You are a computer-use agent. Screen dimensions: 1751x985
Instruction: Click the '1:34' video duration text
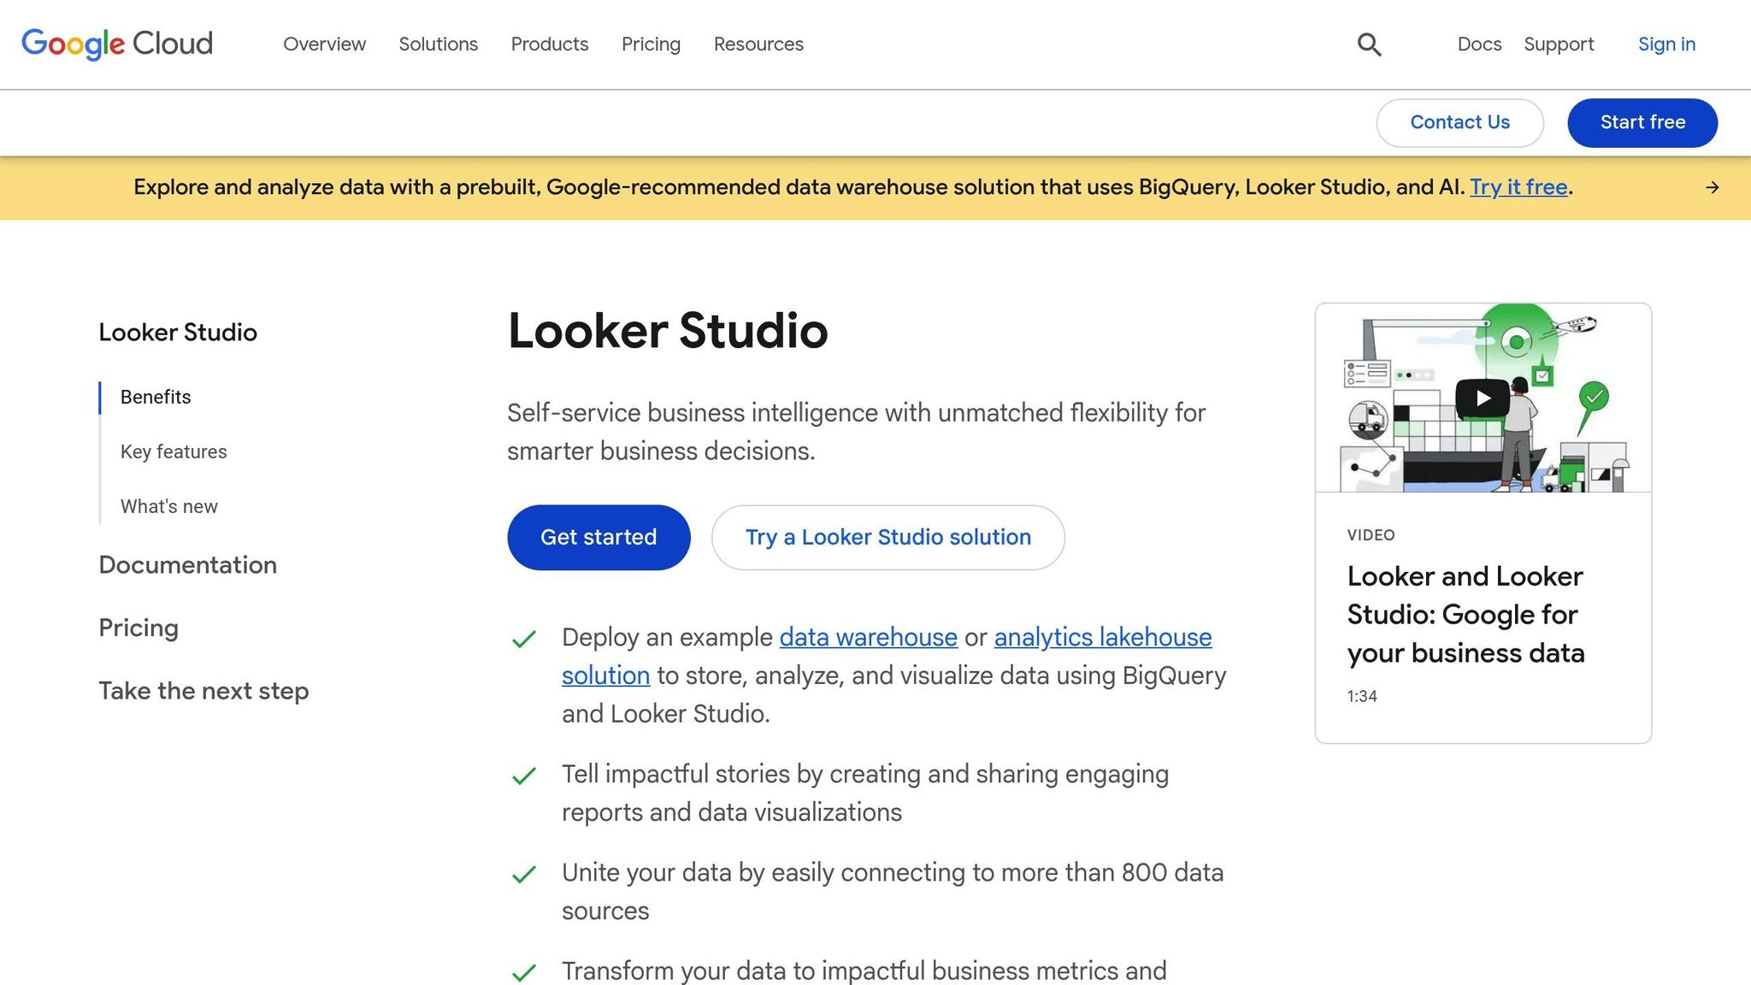(x=1362, y=697)
